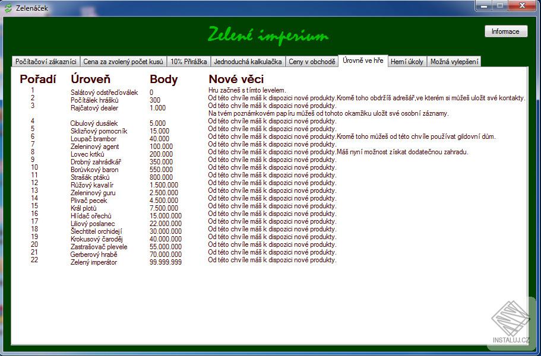Screen dimensions: 541x356
Task: Click level name Gerberový hrabě
Action: click(93, 255)
